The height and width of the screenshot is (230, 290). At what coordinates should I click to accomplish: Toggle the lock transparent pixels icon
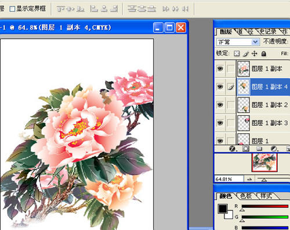237,53
